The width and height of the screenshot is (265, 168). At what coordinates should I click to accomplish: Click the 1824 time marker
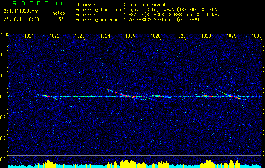click(x=105, y=36)
